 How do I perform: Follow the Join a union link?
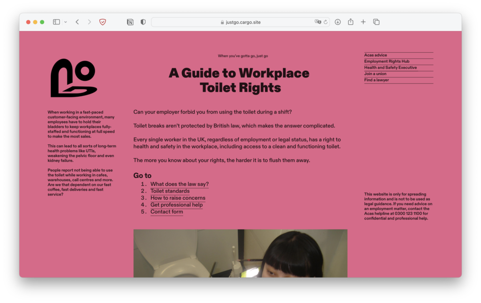[375, 74]
